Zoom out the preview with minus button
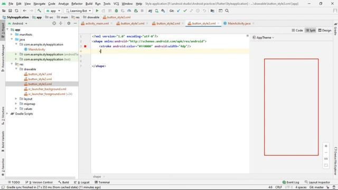 pos(326,153)
